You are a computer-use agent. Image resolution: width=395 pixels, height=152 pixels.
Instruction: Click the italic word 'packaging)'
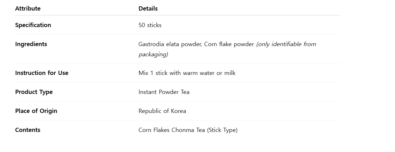point(153,55)
